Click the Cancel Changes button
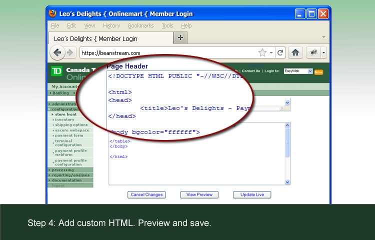The width and height of the screenshot is (375, 240). [146, 194]
